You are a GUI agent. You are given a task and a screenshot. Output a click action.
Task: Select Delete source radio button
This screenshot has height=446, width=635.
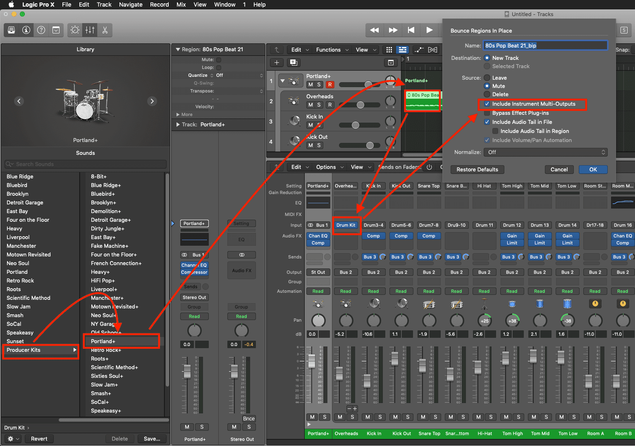(487, 95)
